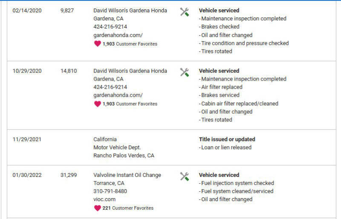Click the heart icon in the 02/14/2020 record
The image size is (341, 219).
point(97,43)
